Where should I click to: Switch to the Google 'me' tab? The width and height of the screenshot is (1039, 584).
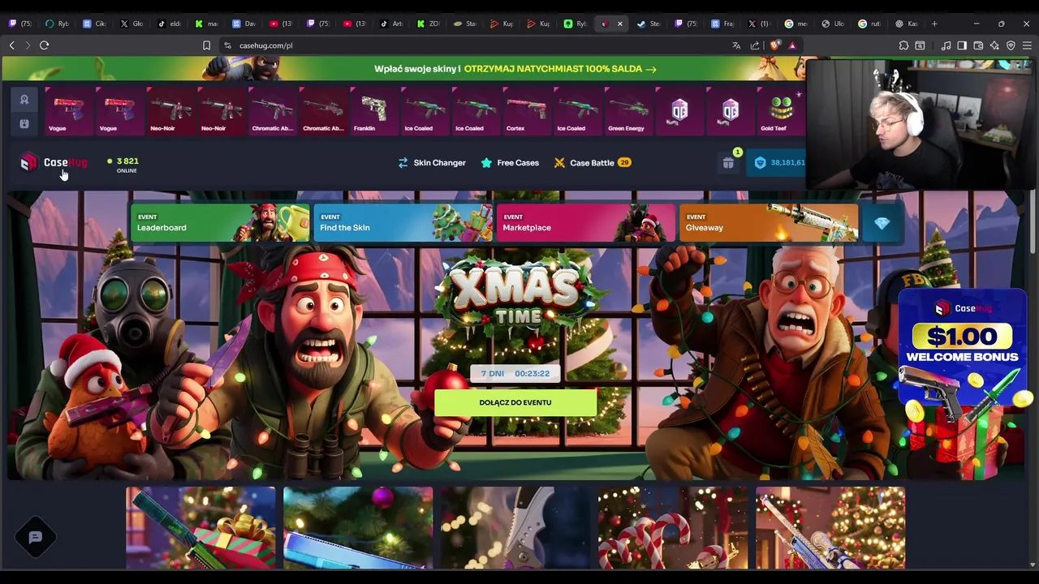(795, 24)
